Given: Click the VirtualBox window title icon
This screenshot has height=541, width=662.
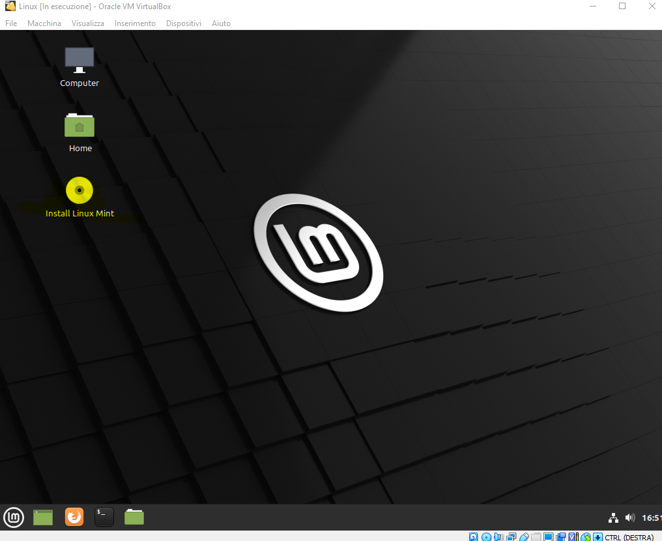Looking at the screenshot, I should (x=10, y=6).
